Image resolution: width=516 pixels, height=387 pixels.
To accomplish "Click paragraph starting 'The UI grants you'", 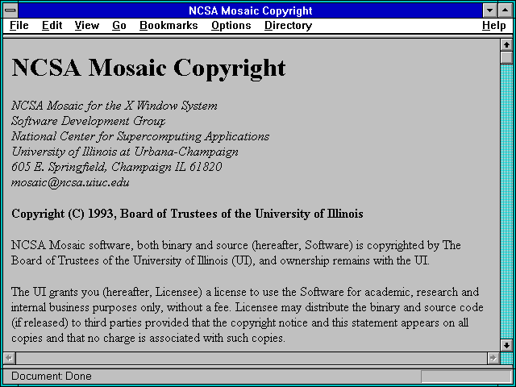I will [248, 315].
